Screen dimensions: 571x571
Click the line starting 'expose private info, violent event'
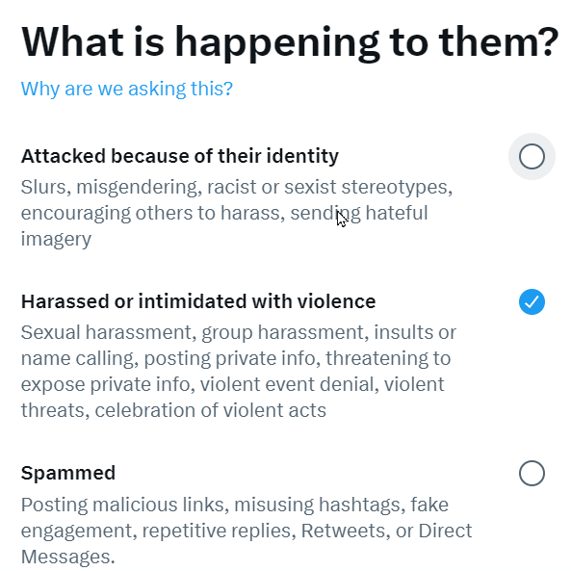coord(233,384)
